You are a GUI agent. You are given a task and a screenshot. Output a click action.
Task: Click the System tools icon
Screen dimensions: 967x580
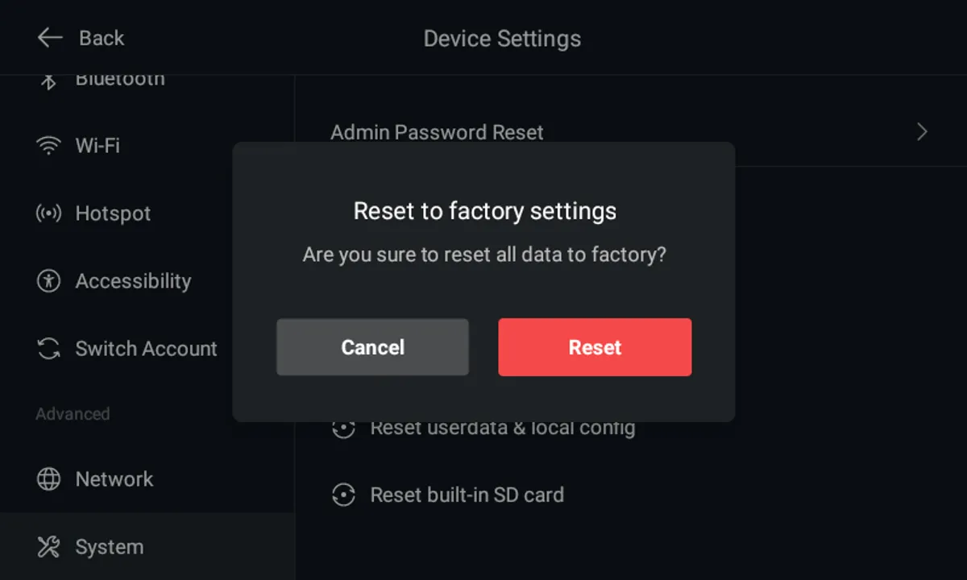coord(49,547)
